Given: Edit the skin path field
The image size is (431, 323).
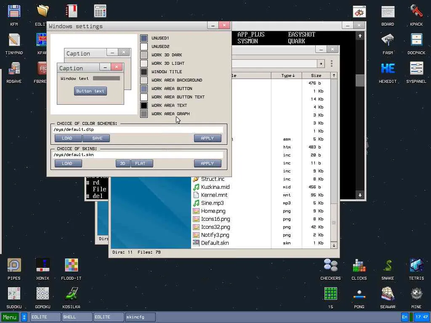Looking at the screenshot, I should pyautogui.click(x=138, y=155).
